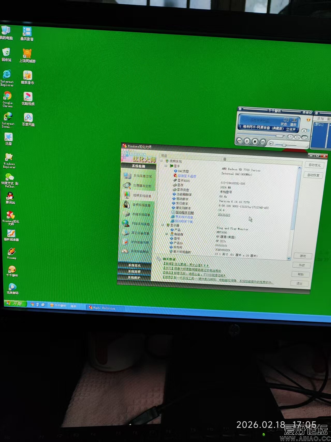The height and width of the screenshot is (442, 331).
Task: Open 上饶同城游 desktop icon
Action: coord(27,56)
